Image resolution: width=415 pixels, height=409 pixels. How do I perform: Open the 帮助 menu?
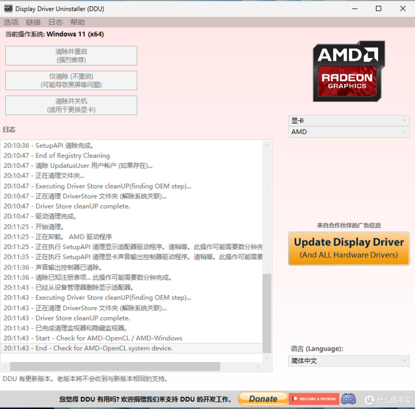coord(78,22)
